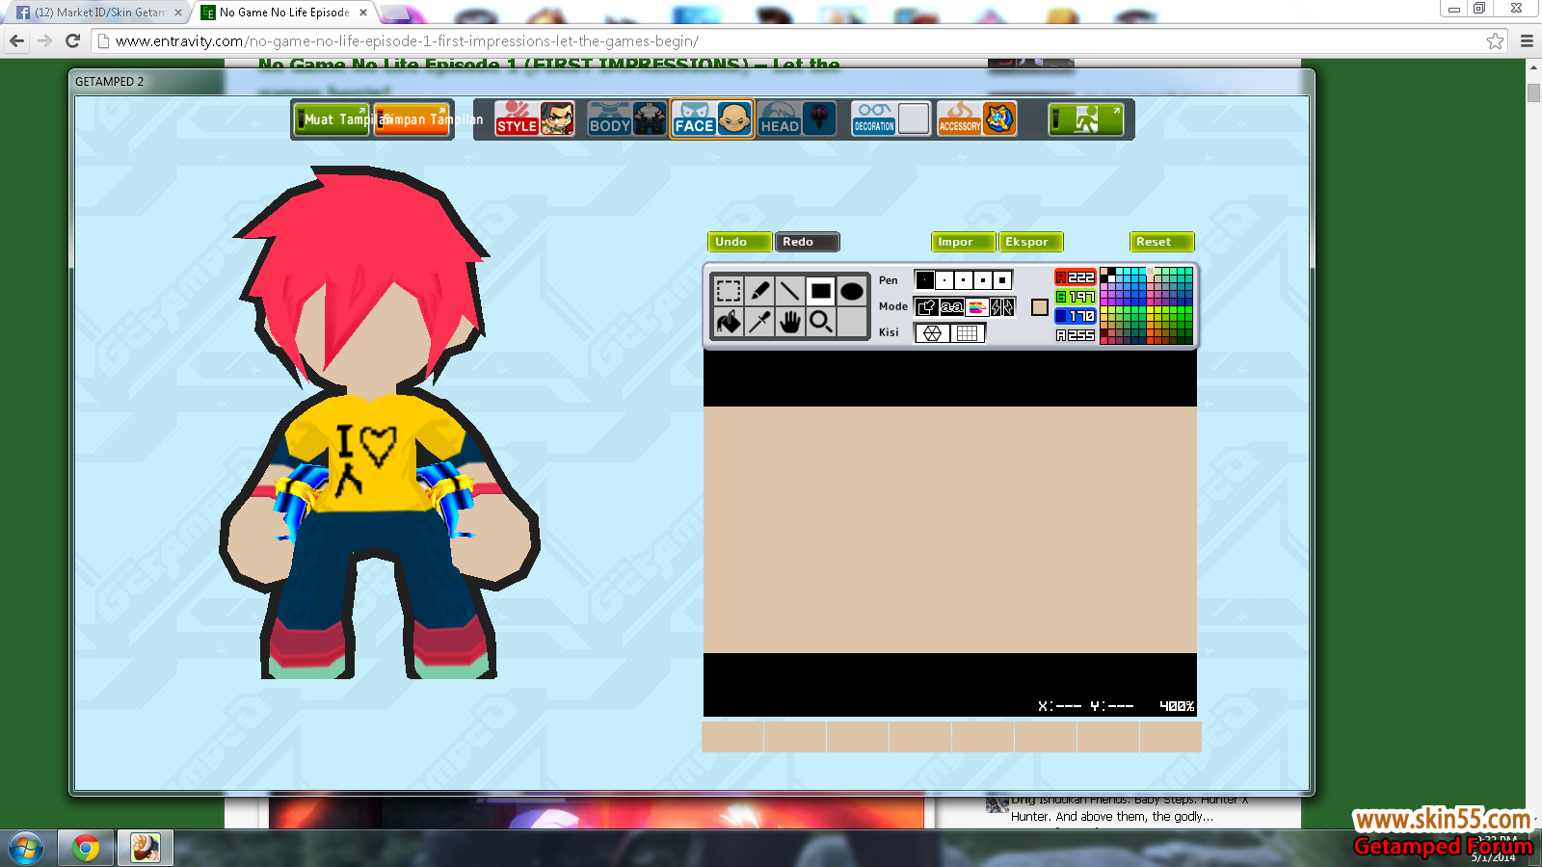Click the accessory item thumbnail
1542x867 pixels.
[999, 119]
